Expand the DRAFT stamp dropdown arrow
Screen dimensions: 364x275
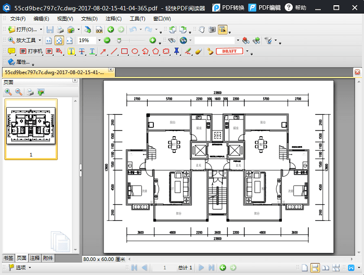[x=247, y=51]
